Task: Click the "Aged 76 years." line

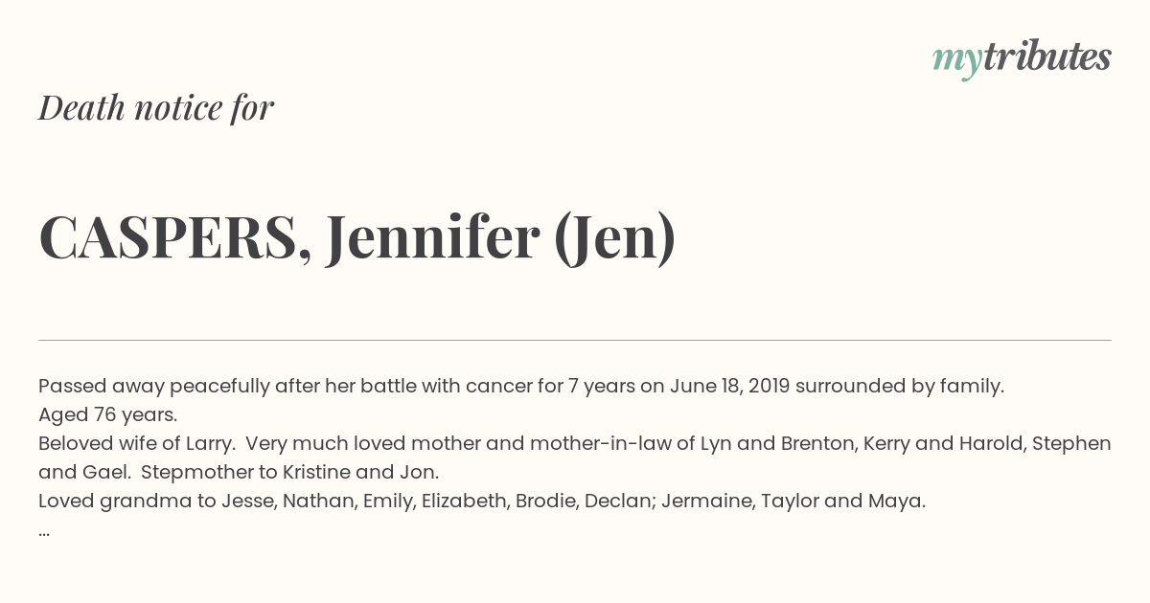Action: (108, 415)
